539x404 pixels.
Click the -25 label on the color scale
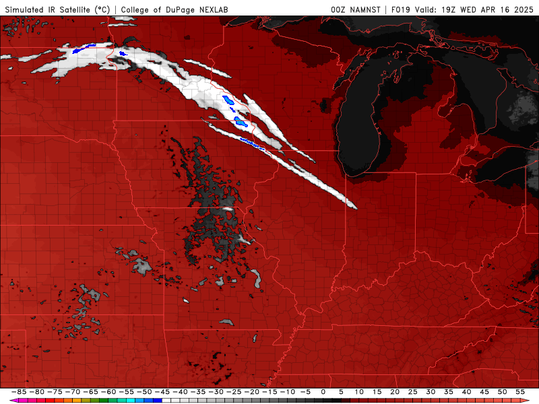(233, 392)
